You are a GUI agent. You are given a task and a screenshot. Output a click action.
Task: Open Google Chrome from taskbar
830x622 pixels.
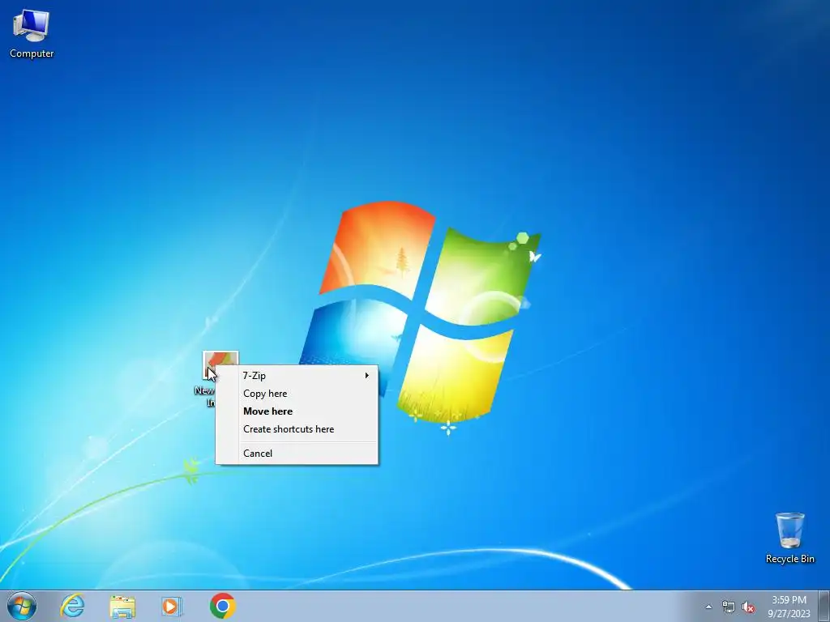coord(223,606)
